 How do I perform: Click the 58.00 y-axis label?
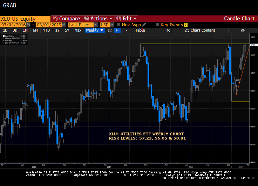[x=253, y=37]
